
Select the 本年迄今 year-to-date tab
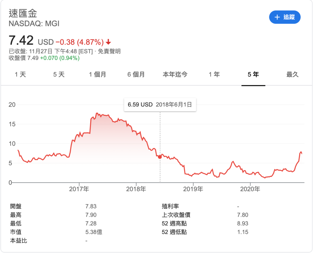coord(175,75)
